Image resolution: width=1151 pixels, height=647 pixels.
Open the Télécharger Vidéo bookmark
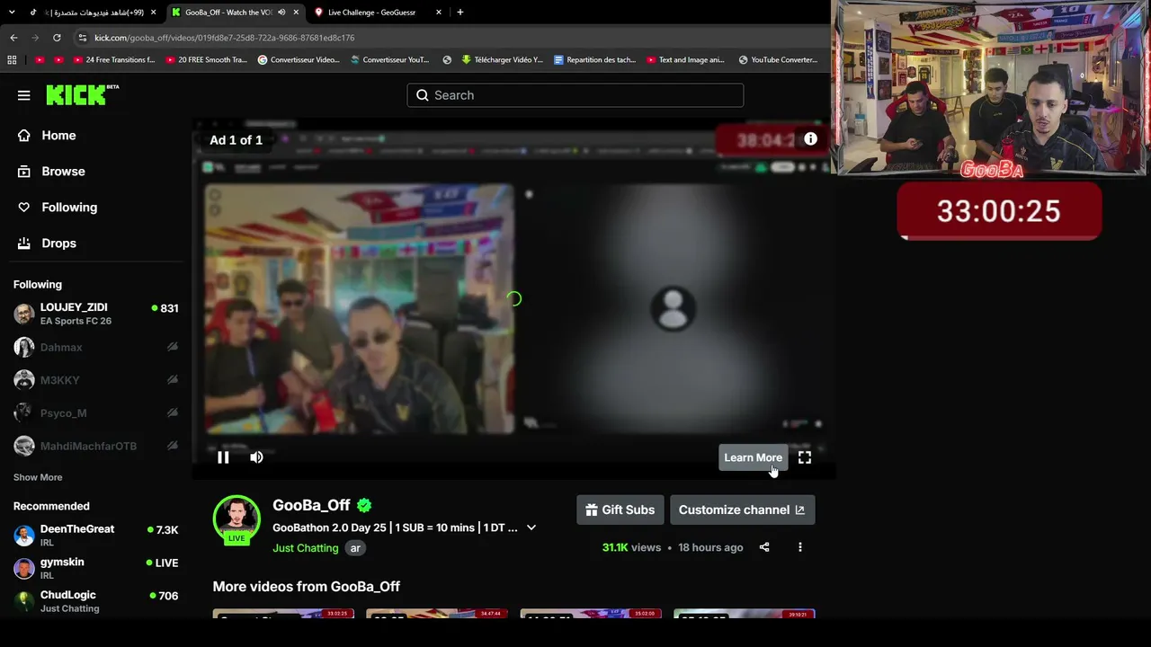pos(503,60)
